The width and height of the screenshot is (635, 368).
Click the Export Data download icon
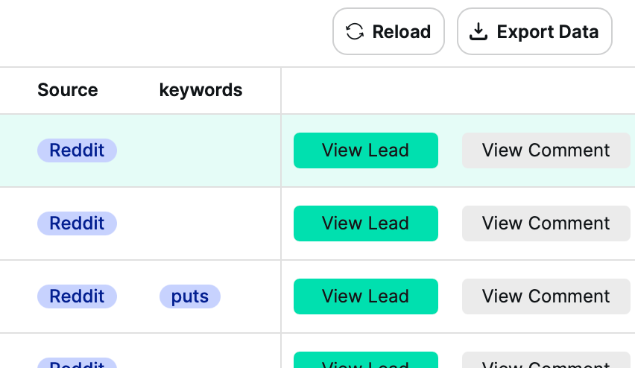point(478,32)
